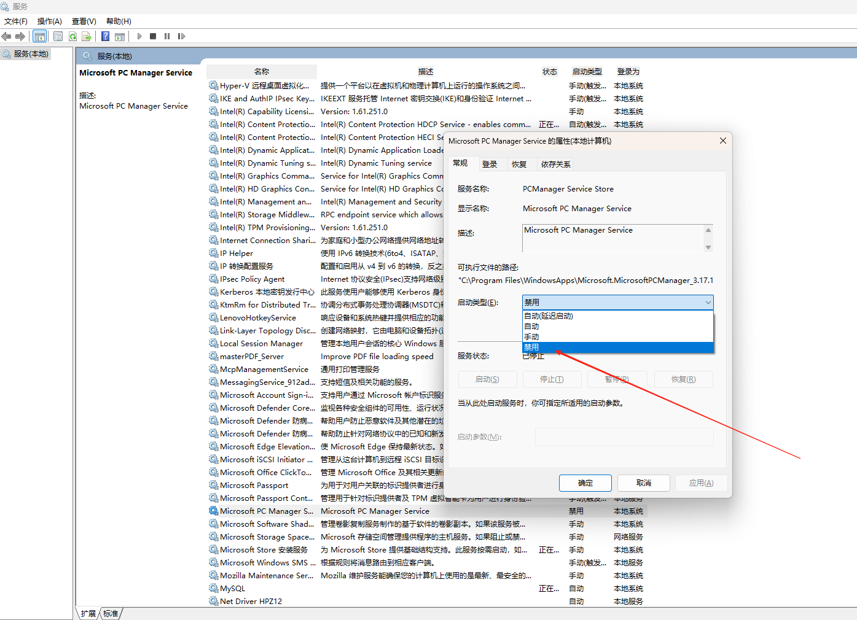The width and height of the screenshot is (857, 620).
Task: Click the gear icon beside MySQL
Action: [213, 588]
